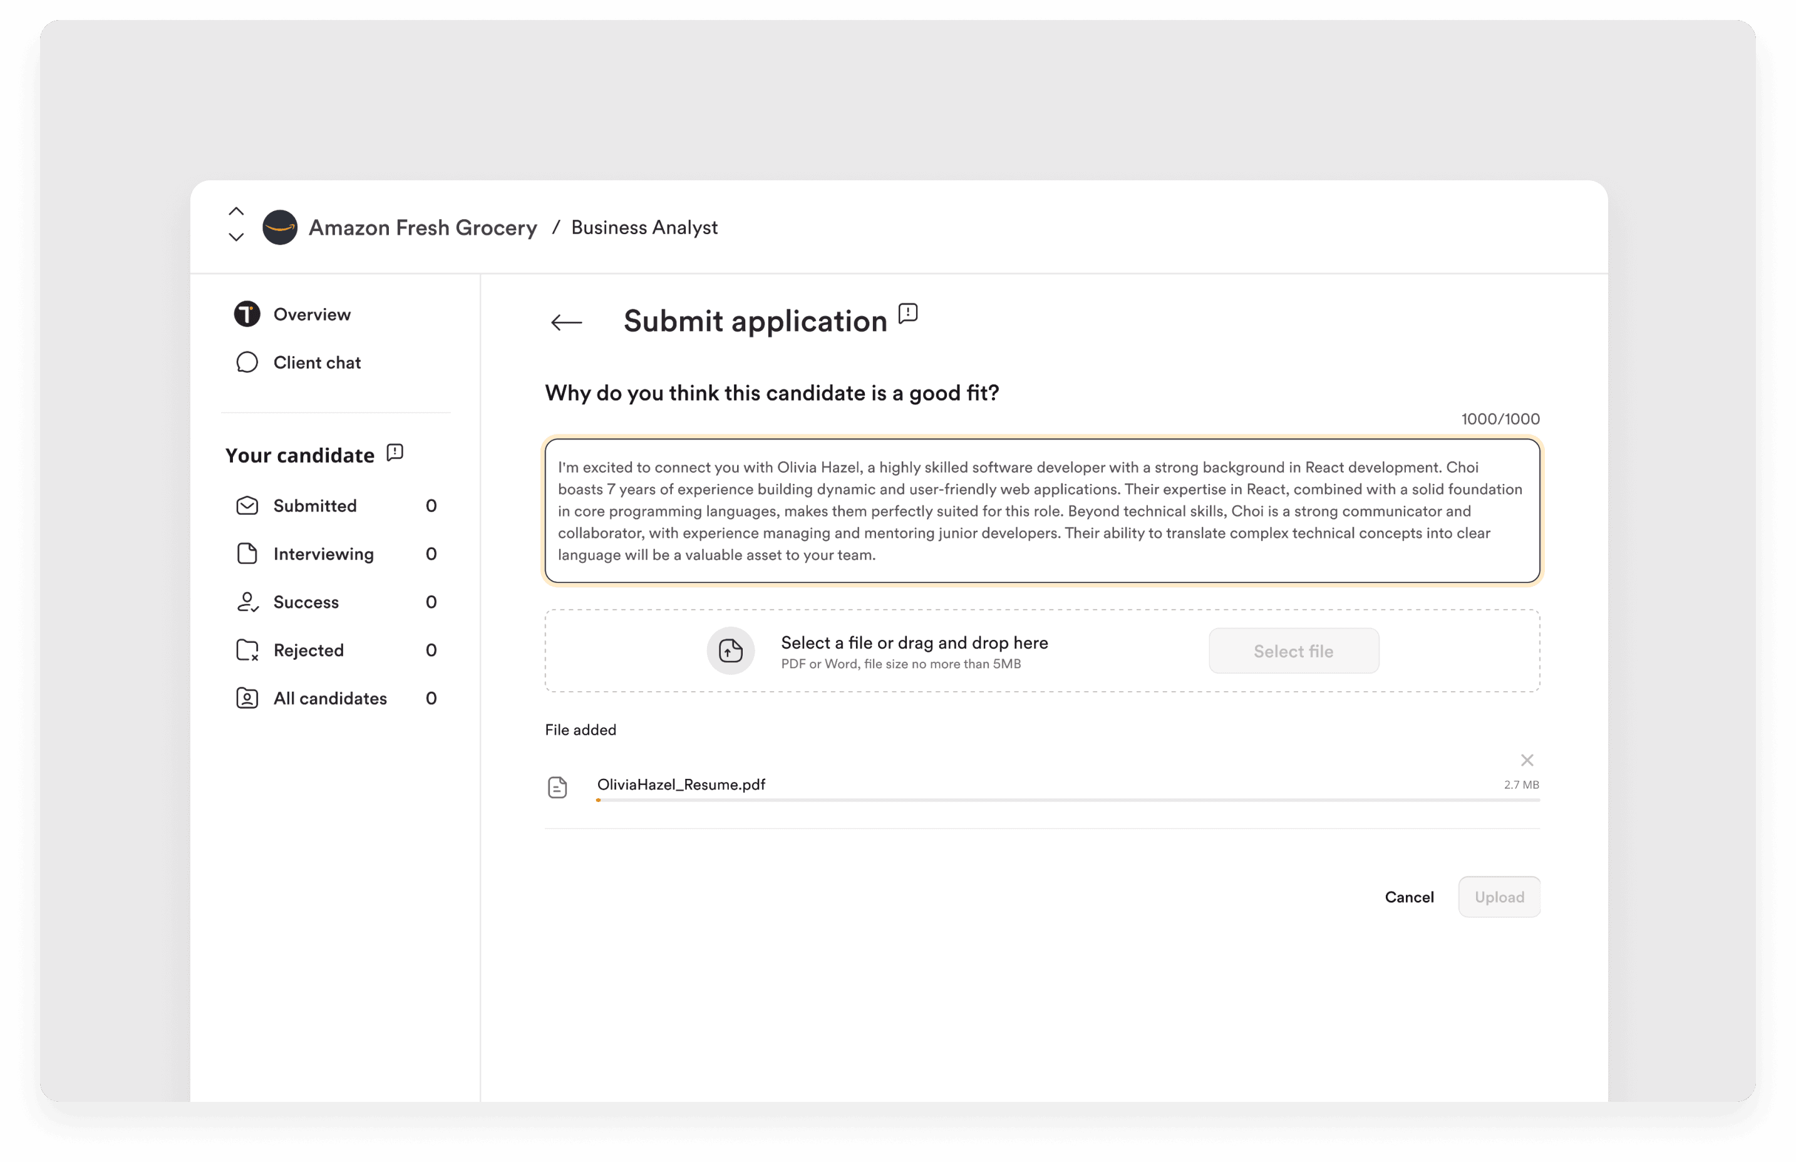This screenshot has width=1796, height=1162.
Task: Click the Interviewing document icon
Action: (247, 554)
